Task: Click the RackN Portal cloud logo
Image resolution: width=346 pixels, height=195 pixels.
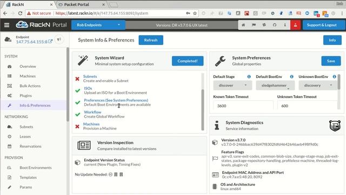Action: (22, 25)
